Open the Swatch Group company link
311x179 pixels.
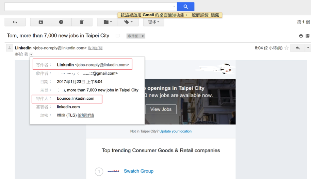click(x=138, y=171)
